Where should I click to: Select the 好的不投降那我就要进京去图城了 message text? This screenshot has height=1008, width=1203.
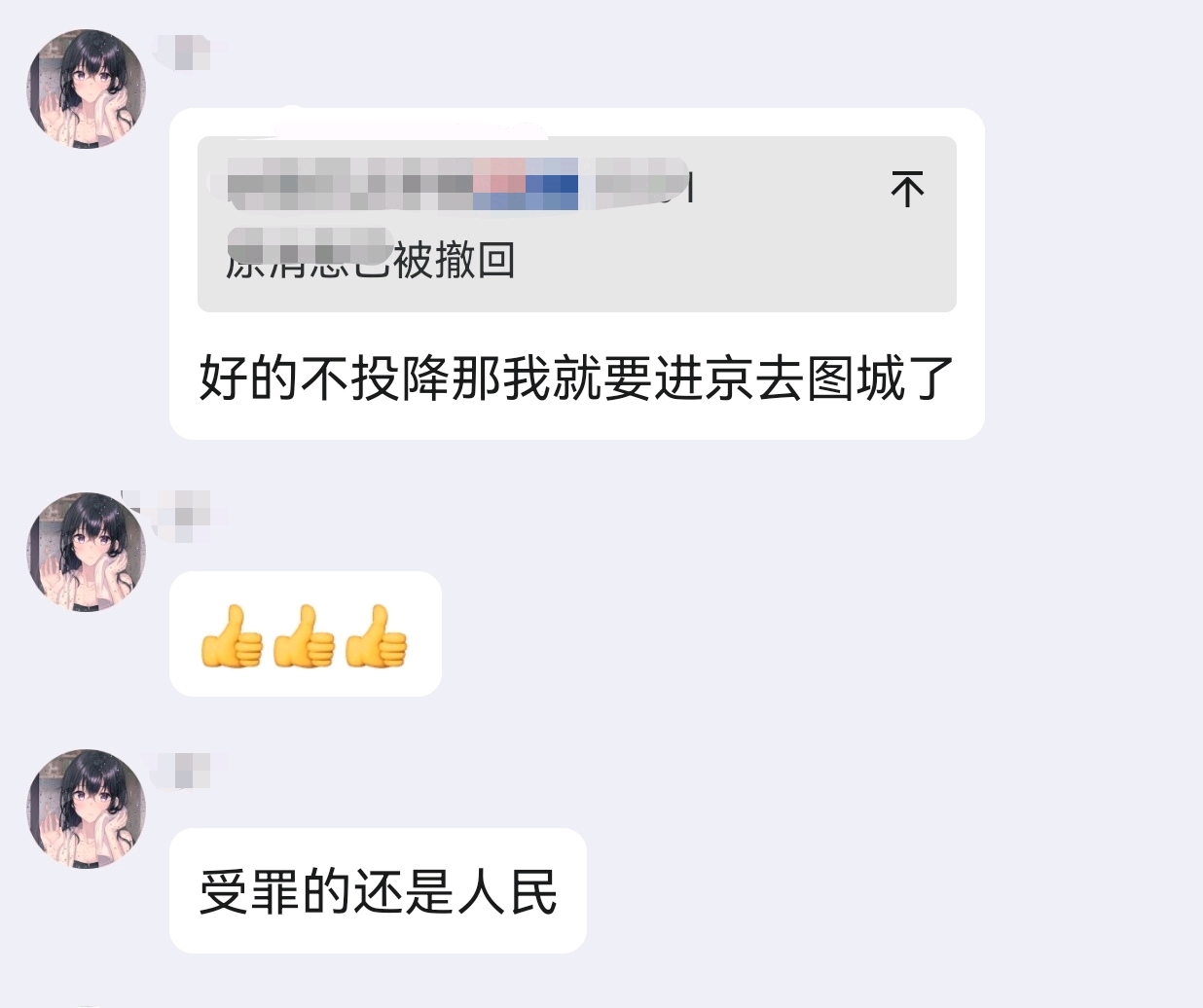[x=576, y=378]
